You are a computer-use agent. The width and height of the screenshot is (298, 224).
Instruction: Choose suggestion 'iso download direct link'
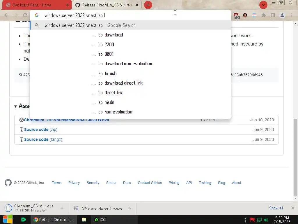click(x=130, y=83)
